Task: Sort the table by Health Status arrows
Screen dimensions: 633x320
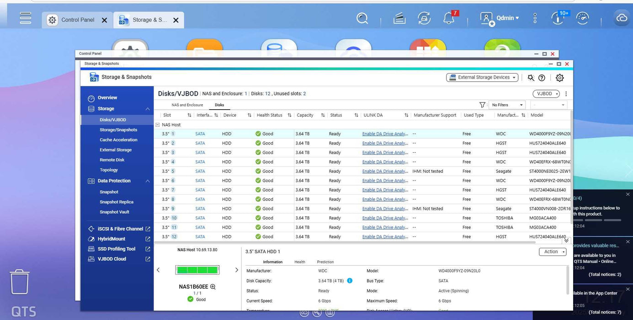Action: coord(289,115)
